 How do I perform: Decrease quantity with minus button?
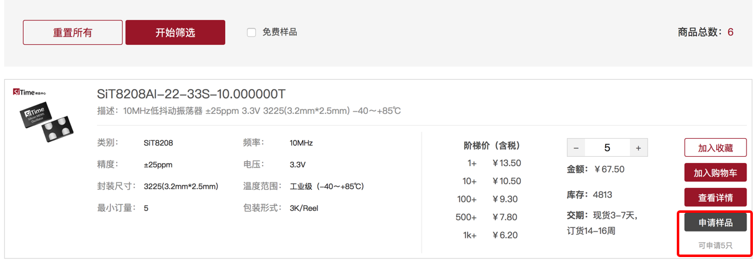point(576,148)
